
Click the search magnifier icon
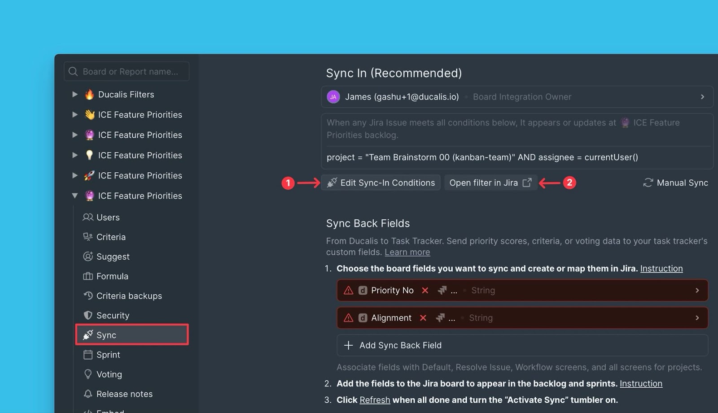(73, 71)
